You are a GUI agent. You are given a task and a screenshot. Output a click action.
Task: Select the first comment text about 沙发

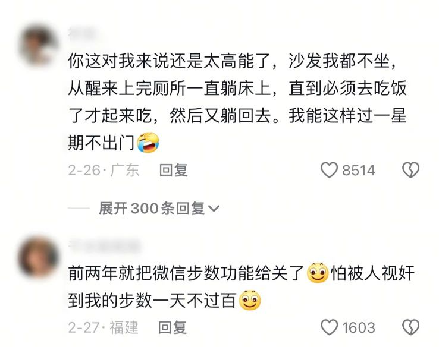pyautogui.click(x=237, y=102)
